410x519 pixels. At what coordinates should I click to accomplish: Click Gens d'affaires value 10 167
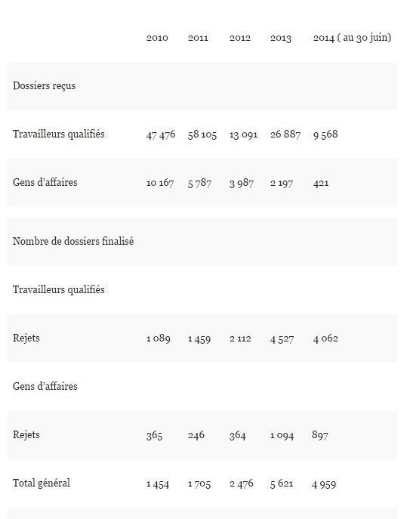(160, 183)
